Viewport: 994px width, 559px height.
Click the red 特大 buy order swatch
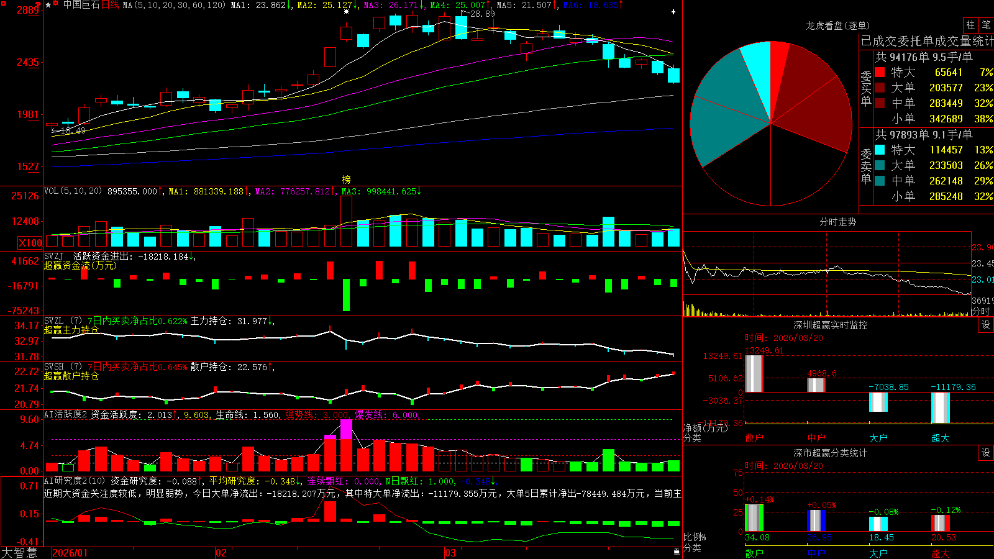tap(880, 72)
